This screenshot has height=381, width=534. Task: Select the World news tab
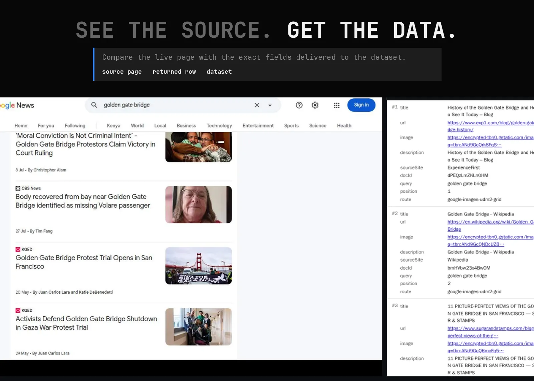click(137, 126)
